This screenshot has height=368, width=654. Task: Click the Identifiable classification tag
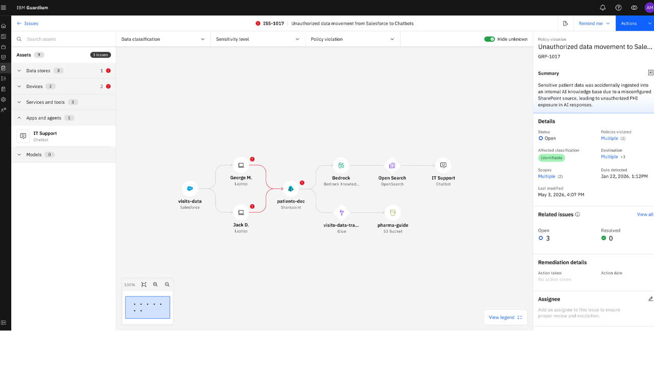(551, 158)
